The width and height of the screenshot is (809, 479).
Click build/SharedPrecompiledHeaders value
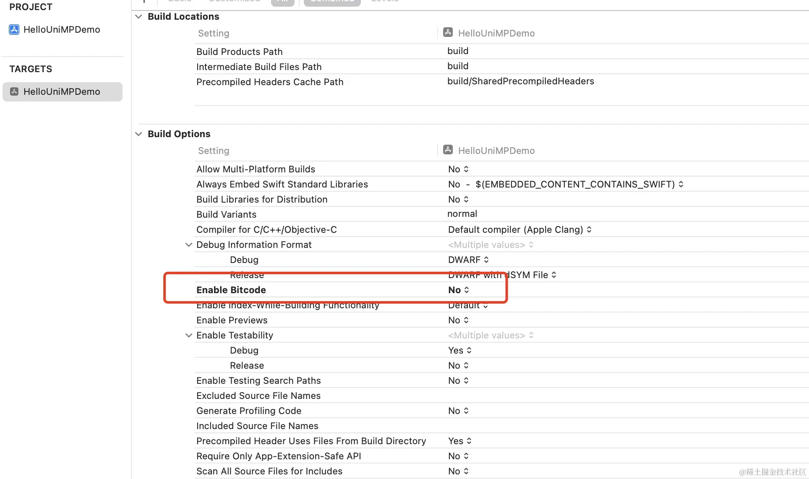coord(521,81)
